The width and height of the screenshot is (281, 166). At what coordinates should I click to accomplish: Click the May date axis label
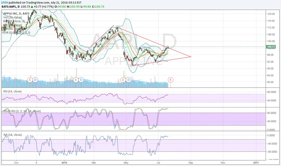[x=126, y=163]
